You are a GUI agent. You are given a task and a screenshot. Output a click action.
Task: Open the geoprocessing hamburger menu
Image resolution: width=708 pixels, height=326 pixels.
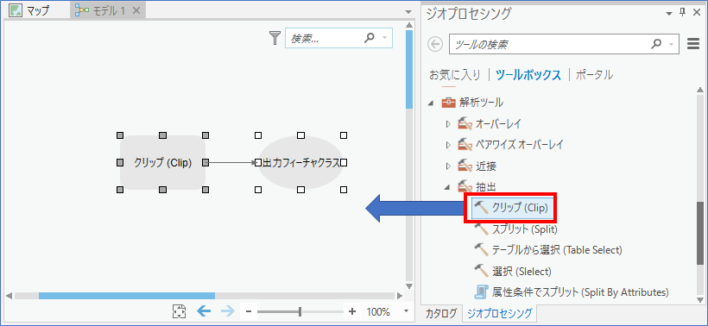tap(692, 44)
